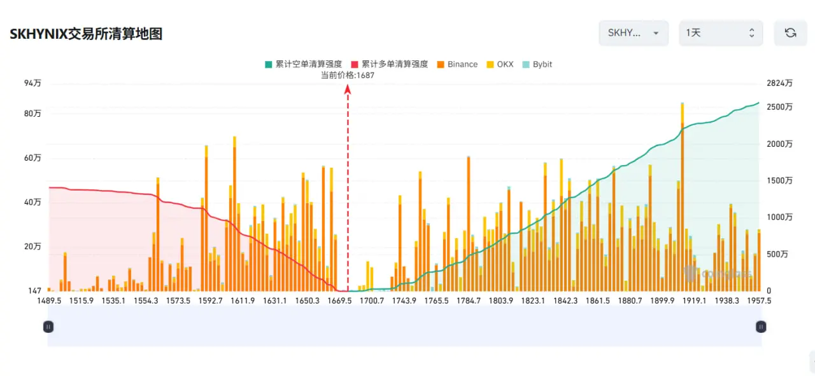
Task: Click the x-axis label 1957.5
Action: tap(759, 301)
